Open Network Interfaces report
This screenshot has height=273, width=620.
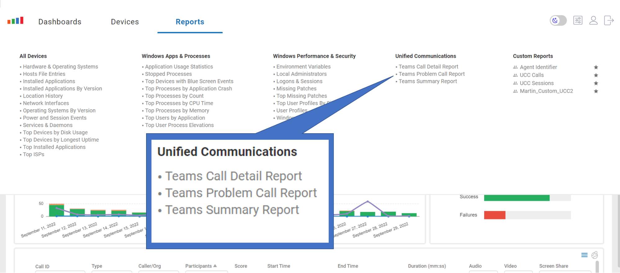[46, 103]
